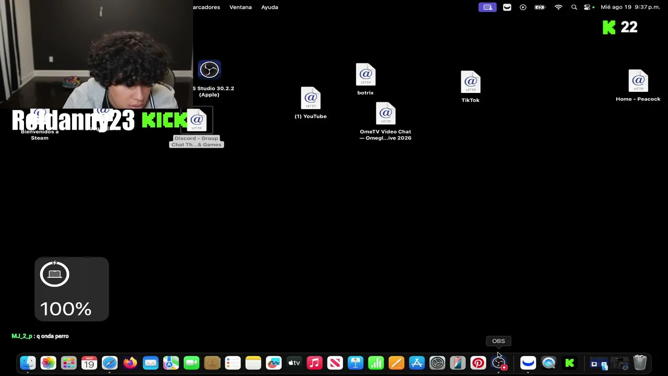Click the white smile icon in the menu bar
668x376 pixels.
click(507, 7)
